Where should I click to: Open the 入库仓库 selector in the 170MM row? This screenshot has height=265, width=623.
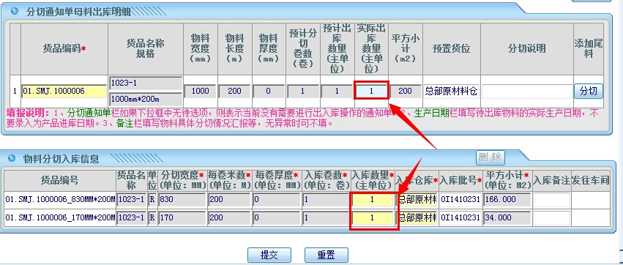pyautogui.click(x=417, y=217)
